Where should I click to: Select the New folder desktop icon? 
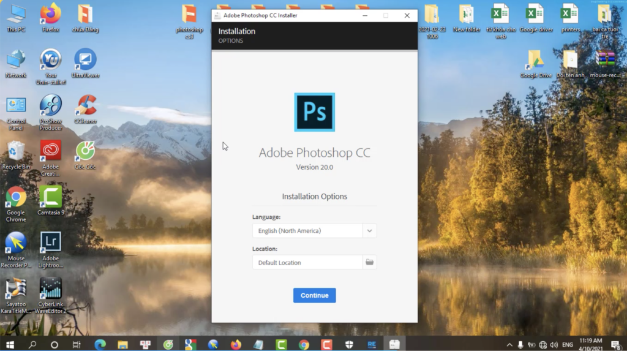(x=467, y=18)
